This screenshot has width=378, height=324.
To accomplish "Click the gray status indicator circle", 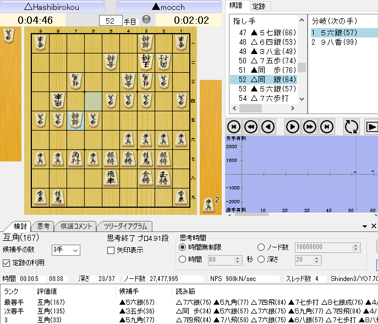I will click(146, 19).
